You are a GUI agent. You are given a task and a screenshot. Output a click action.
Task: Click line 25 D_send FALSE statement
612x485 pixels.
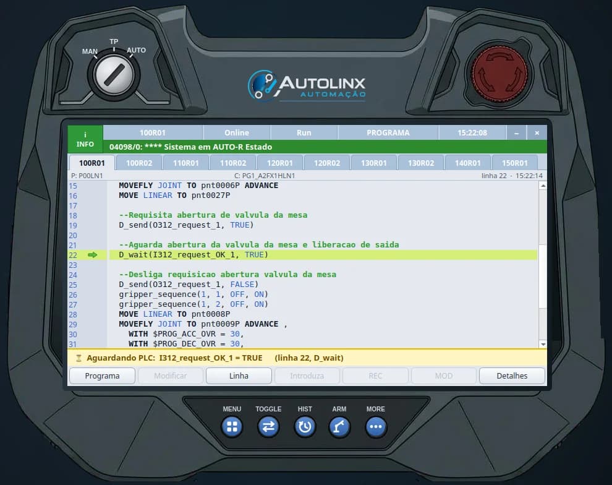point(189,285)
